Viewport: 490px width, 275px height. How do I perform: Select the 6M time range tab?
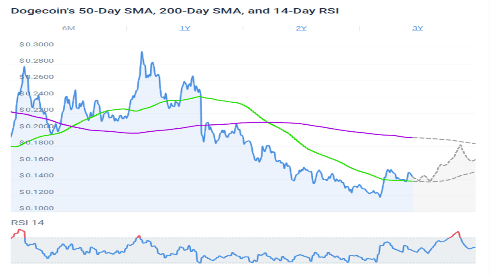coord(68,28)
